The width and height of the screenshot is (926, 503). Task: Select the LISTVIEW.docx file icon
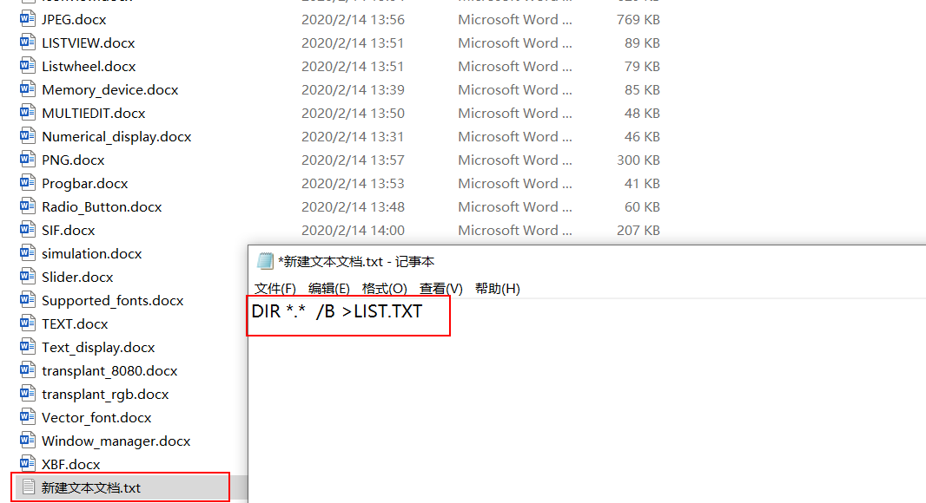27,42
